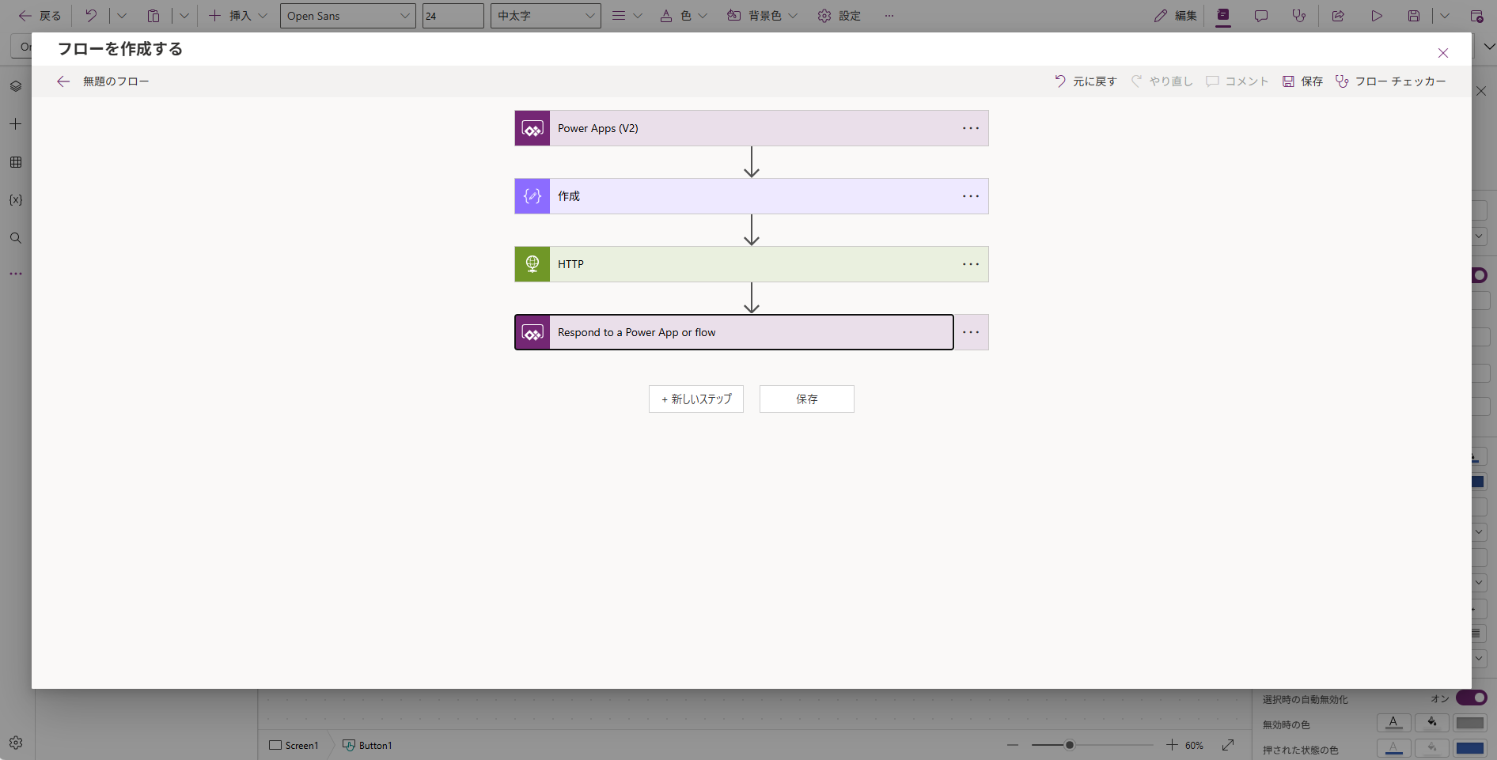Click the more options ellipsis in Studio toolbar
The image size is (1497, 760).
(889, 16)
